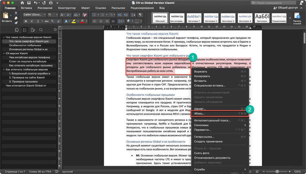Image resolution: width=306 pixels, height=174 pixels.
Task: Justify the paragraph text
Action: [x=113, y=21]
